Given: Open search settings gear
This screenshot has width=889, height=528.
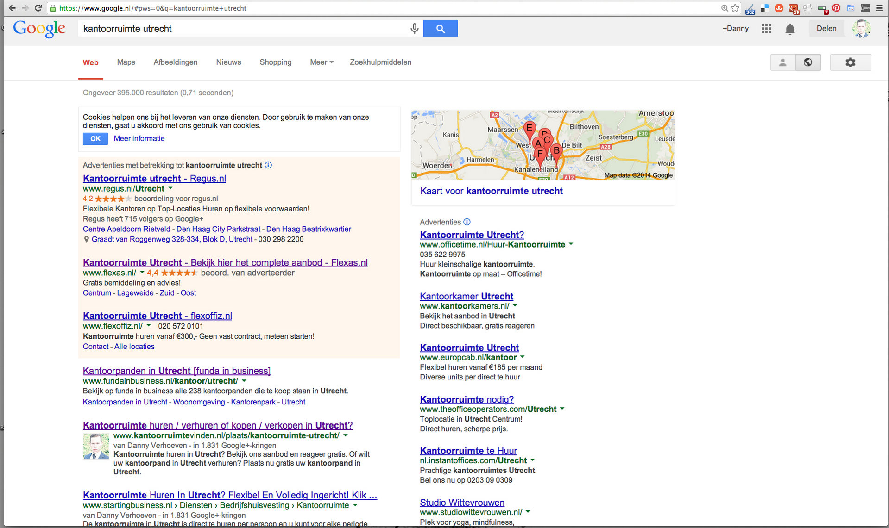Looking at the screenshot, I should coord(850,62).
